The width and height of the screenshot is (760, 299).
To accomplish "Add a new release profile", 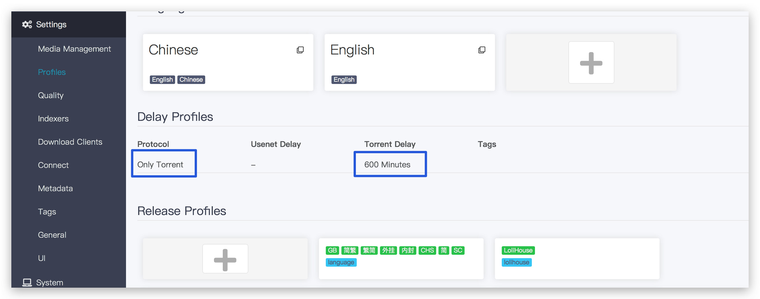I will coord(225,259).
